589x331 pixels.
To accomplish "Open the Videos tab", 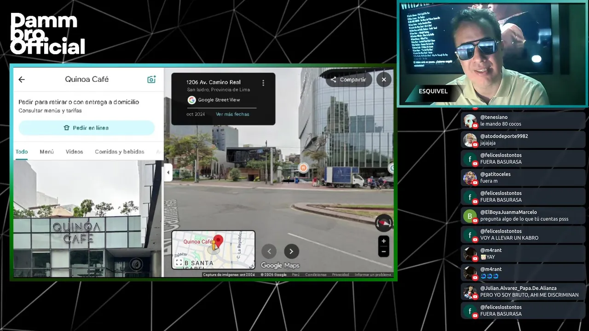I will click(x=74, y=152).
